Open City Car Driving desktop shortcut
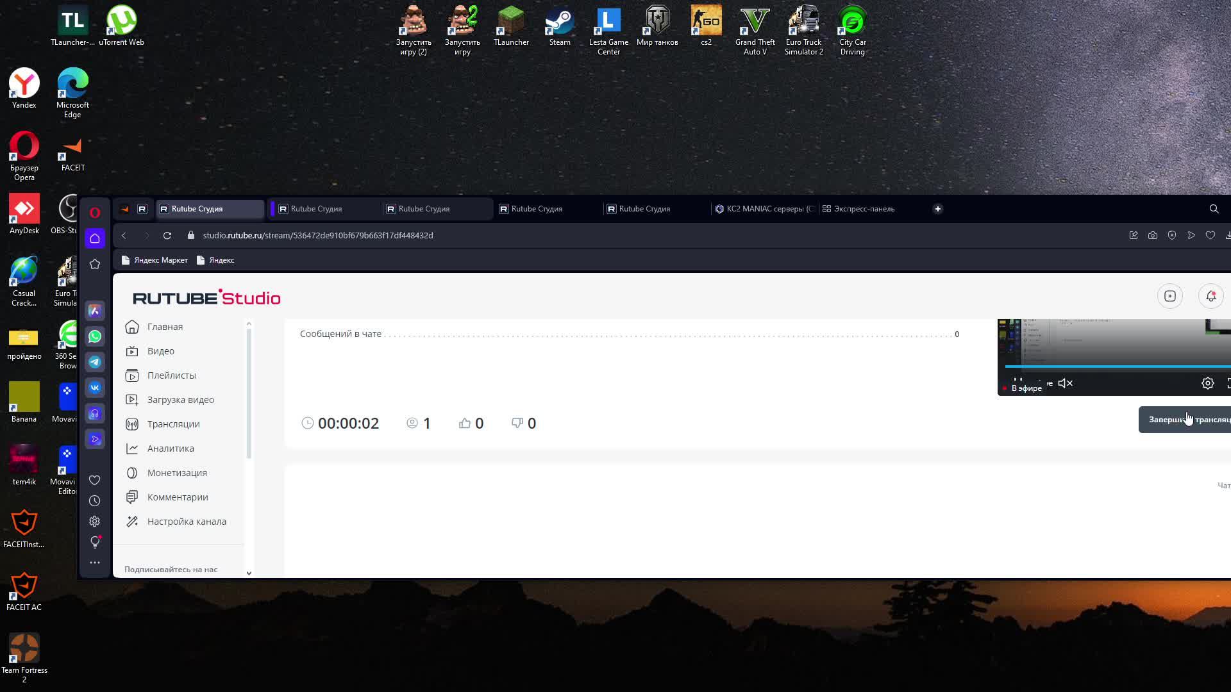1231x692 pixels. point(852,31)
